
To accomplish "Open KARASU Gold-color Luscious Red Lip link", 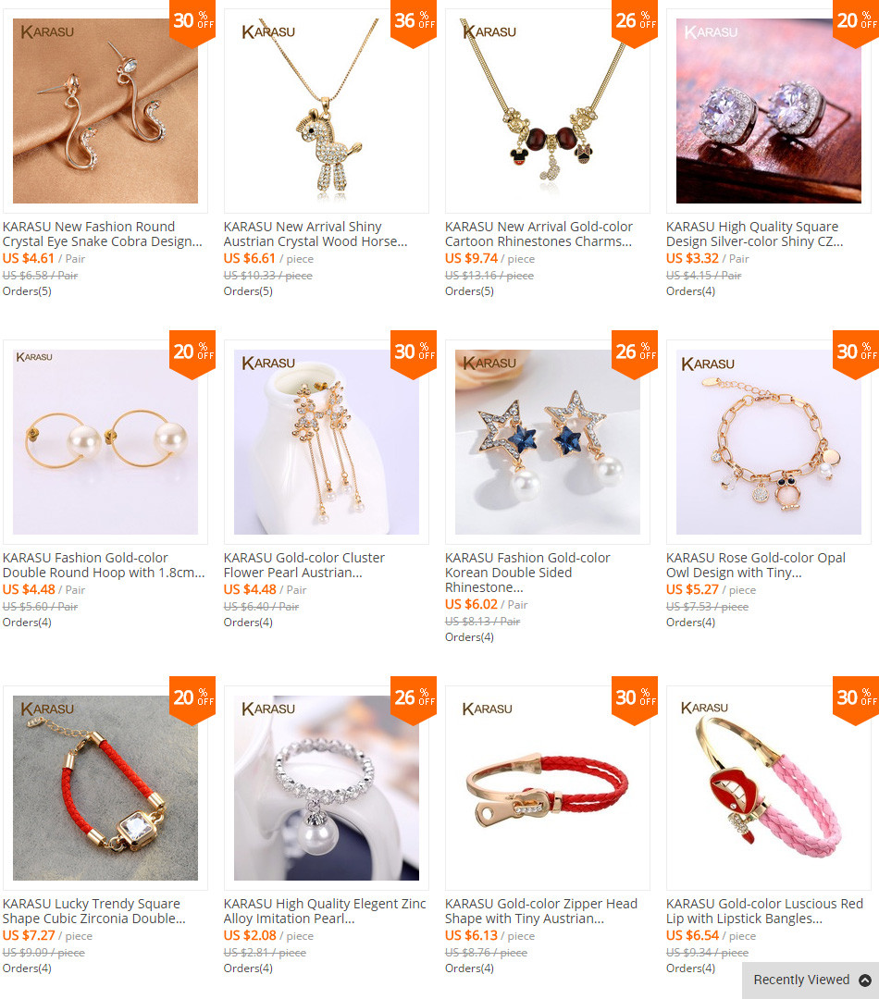I will click(x=764, y=911).
